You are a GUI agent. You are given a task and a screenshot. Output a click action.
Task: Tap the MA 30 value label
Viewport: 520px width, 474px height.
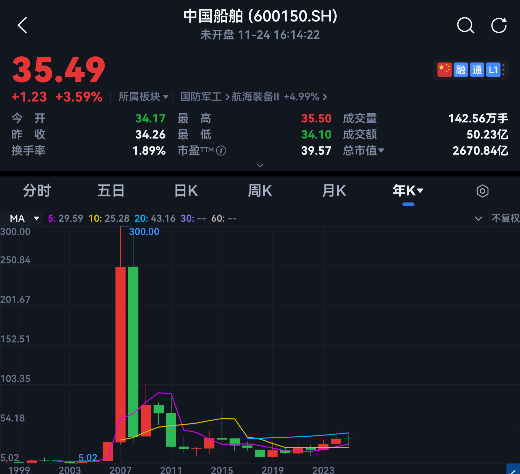(193, 218)
